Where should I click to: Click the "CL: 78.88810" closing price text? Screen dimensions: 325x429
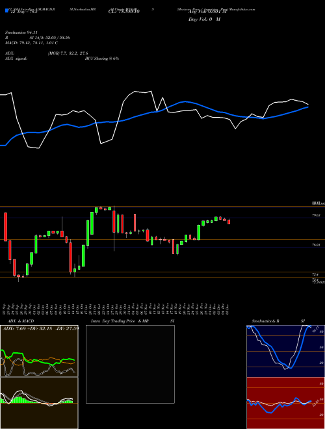124,12
